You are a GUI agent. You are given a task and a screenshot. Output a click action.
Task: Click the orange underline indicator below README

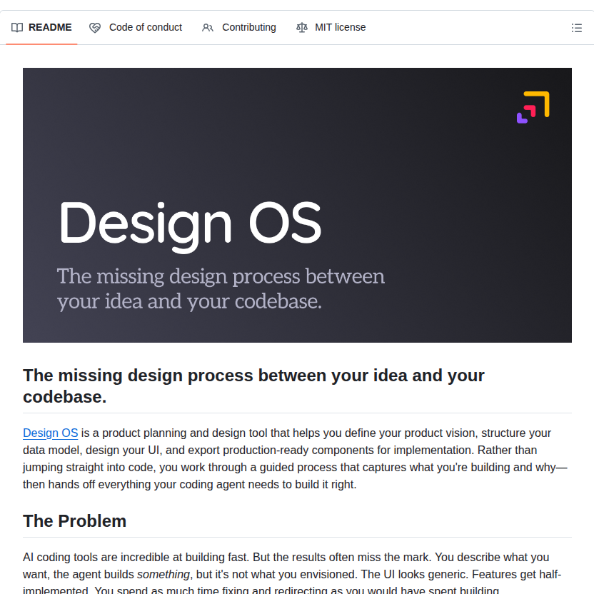pyautogui.click(x=41, y=43)
